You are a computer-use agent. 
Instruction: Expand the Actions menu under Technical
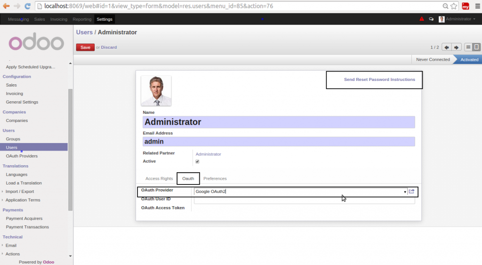coord(13,254)
